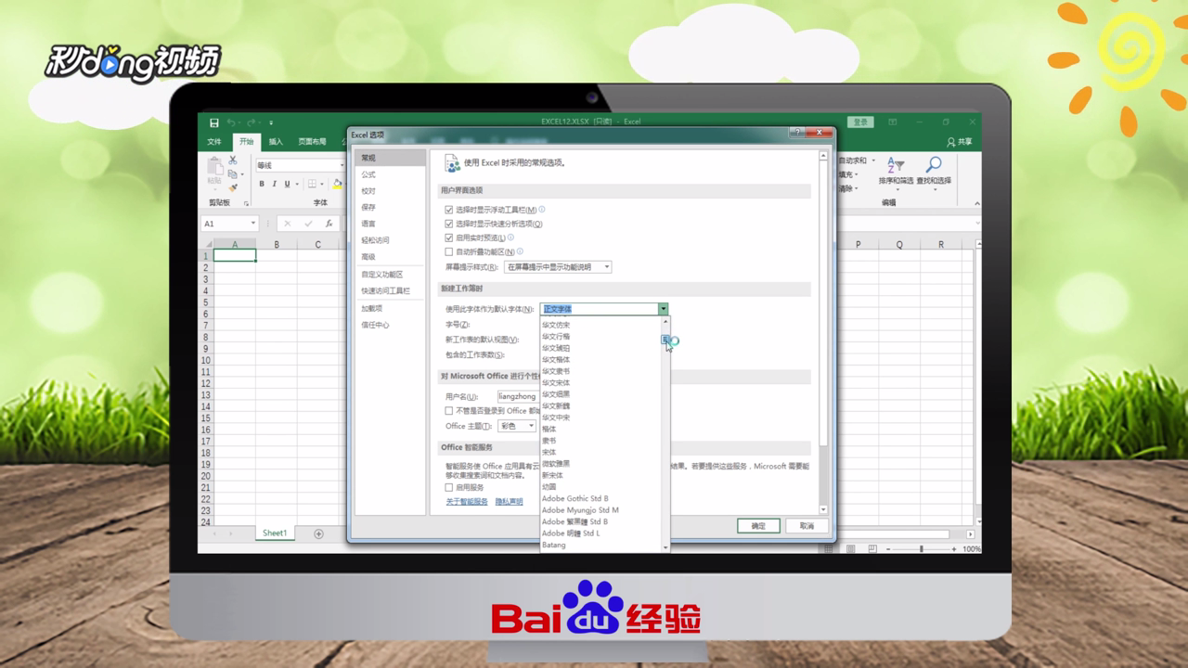Screen dimensions: 1188x668
Task: Select the Sheet1 worksheet tab
Action: pos(275,533)
